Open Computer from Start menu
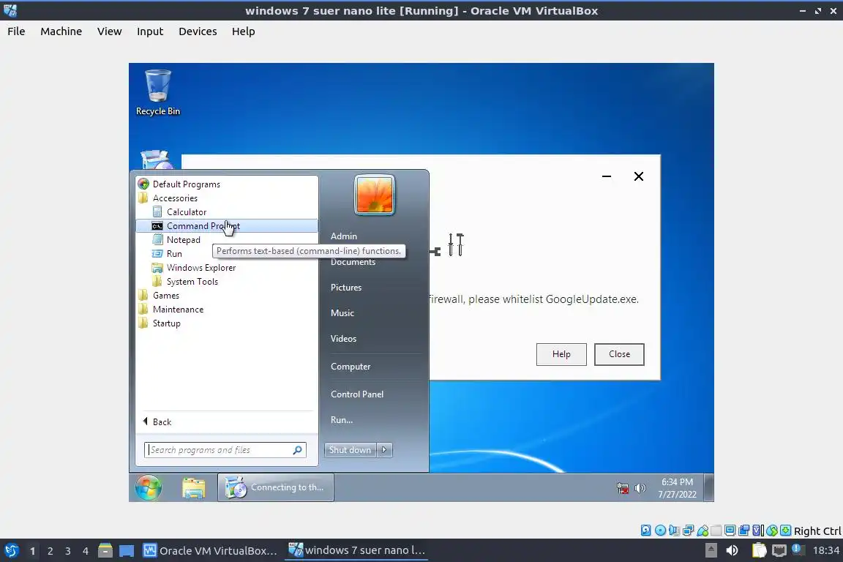 point(351,366)
